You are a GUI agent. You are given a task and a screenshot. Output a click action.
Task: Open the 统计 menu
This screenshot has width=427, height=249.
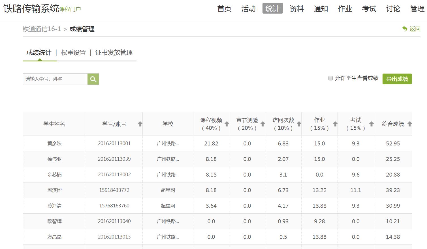point(272,8)
